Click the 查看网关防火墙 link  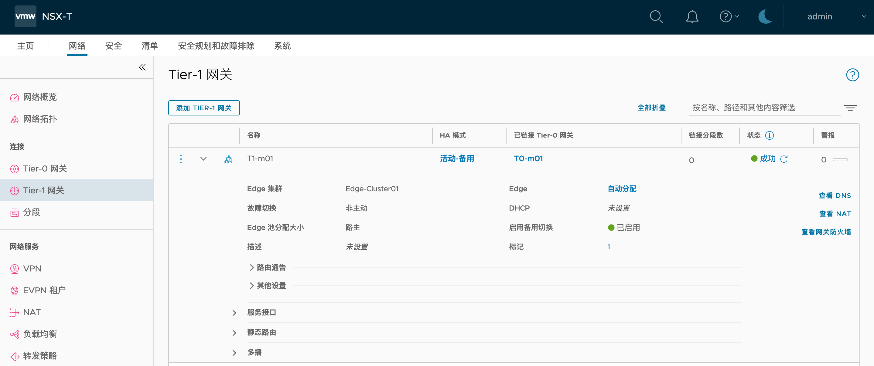(826, 232)
